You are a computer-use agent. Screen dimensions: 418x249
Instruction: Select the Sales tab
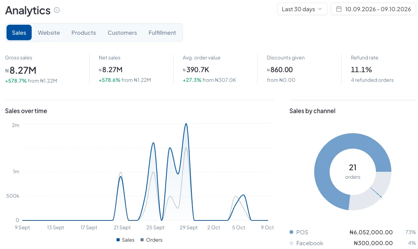click(x=19, y=32)
